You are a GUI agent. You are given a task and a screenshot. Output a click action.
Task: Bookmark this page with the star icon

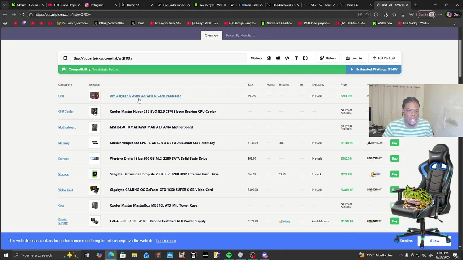click(367, 14)
